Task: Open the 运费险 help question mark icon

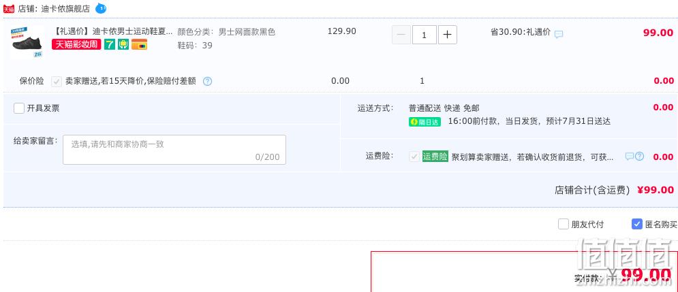Action: coord(640,157)
